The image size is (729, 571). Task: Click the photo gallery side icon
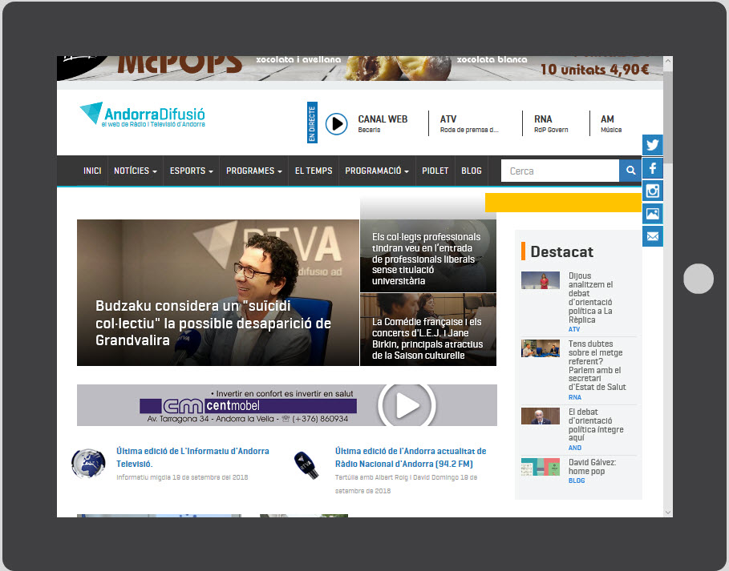click(x=653, y=214)
